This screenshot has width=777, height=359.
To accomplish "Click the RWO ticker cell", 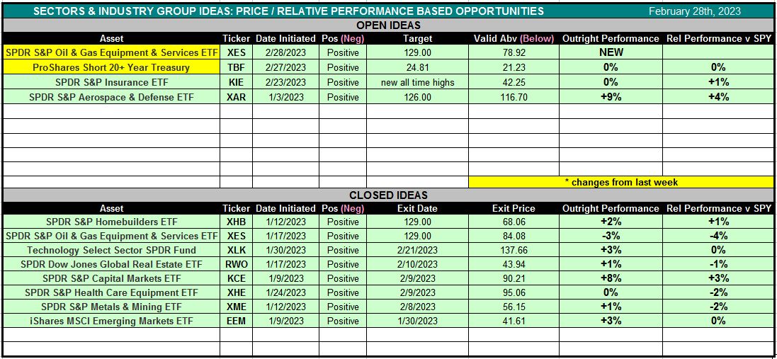I will 236,264.
